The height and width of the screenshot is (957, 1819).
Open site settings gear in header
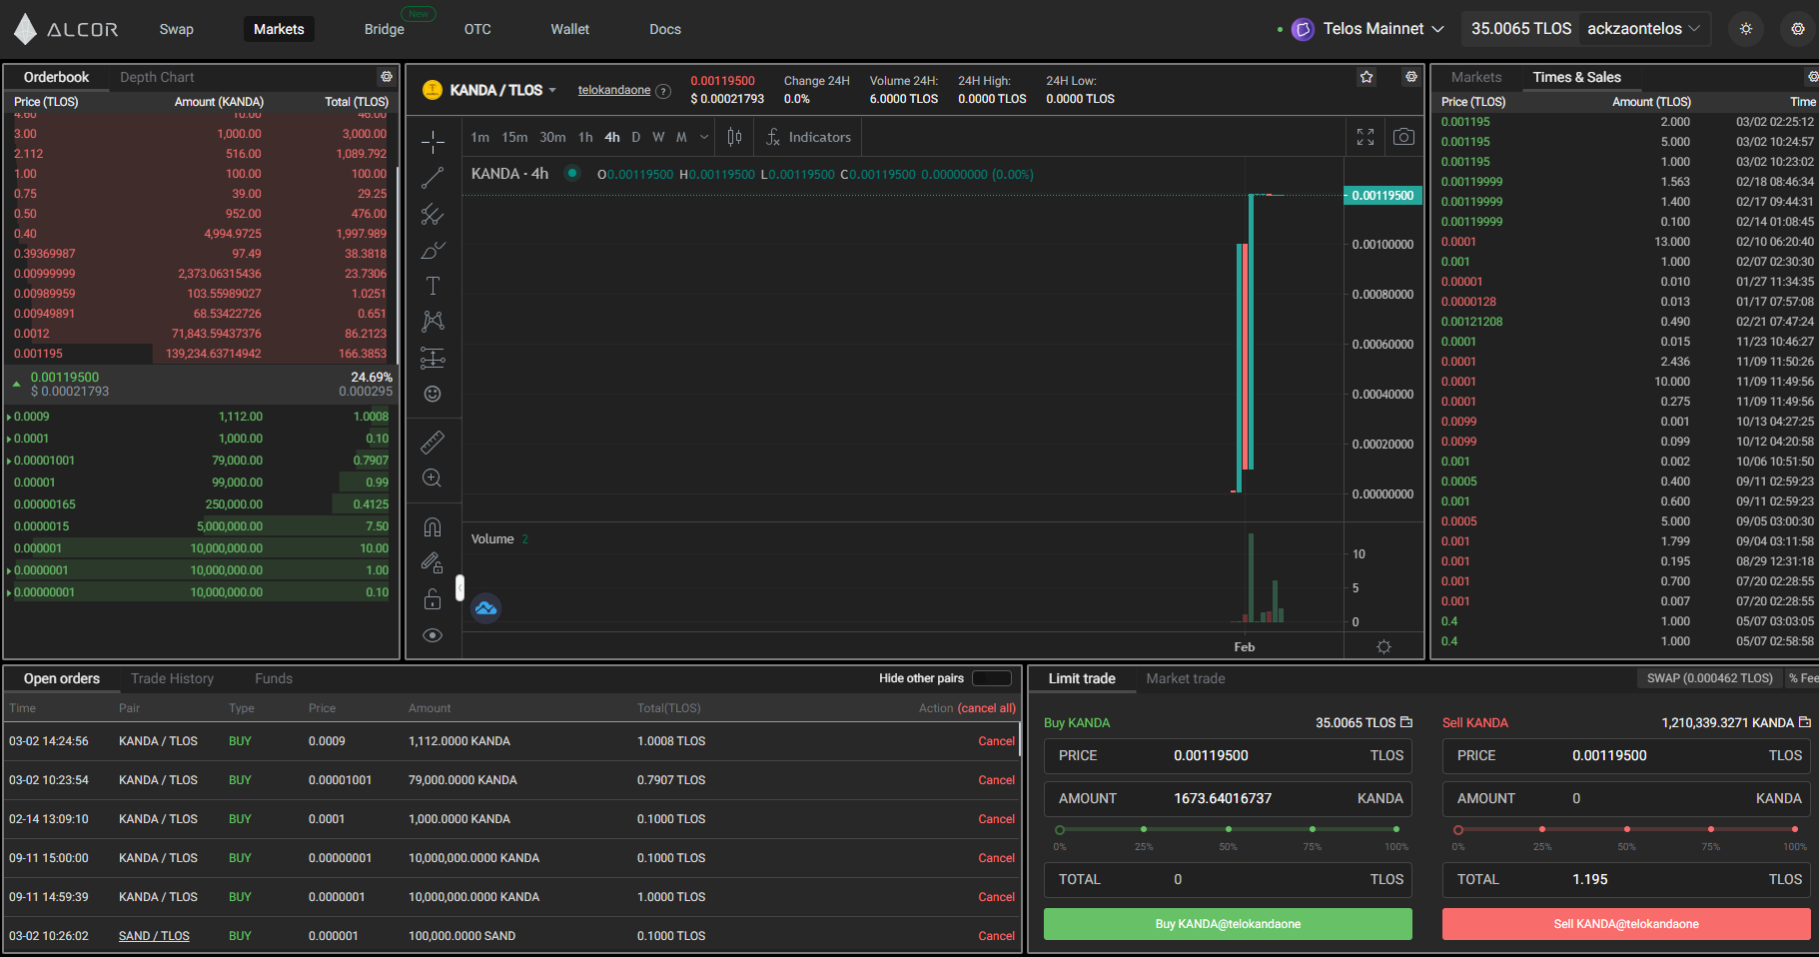point(1798,29)
